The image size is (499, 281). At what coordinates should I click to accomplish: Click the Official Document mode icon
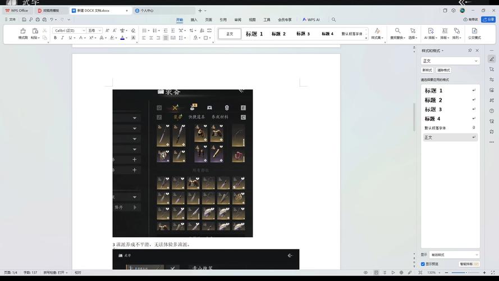pyautogui.click(x=474, y=30)
